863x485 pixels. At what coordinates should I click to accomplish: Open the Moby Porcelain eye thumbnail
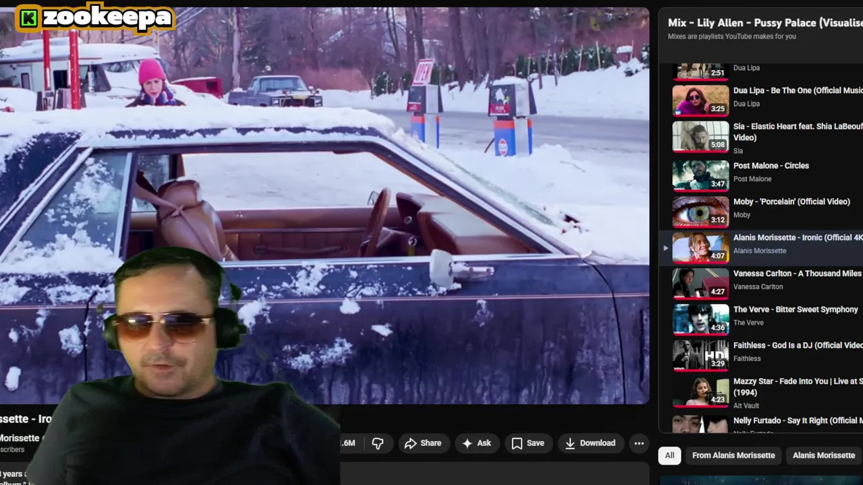tap(701, 212)
